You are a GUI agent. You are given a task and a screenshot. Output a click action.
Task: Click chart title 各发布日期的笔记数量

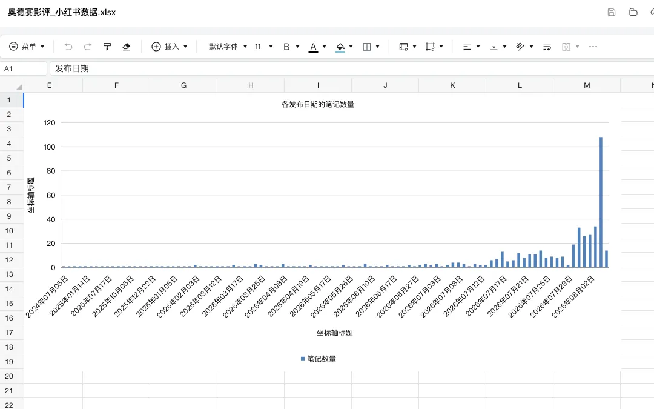tap(318, 104)
